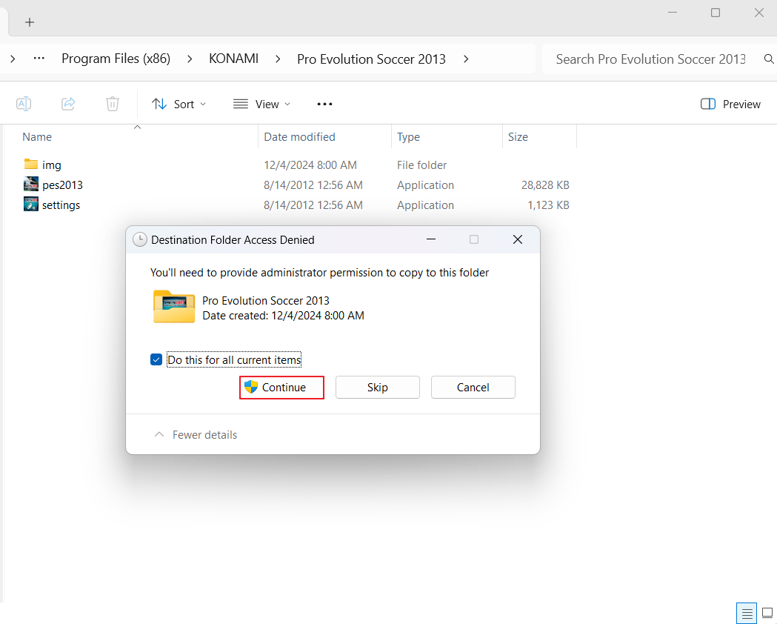Screen dimensions: 777x624
Task: Select the img folder icon
Action: (x=30, y=164)
